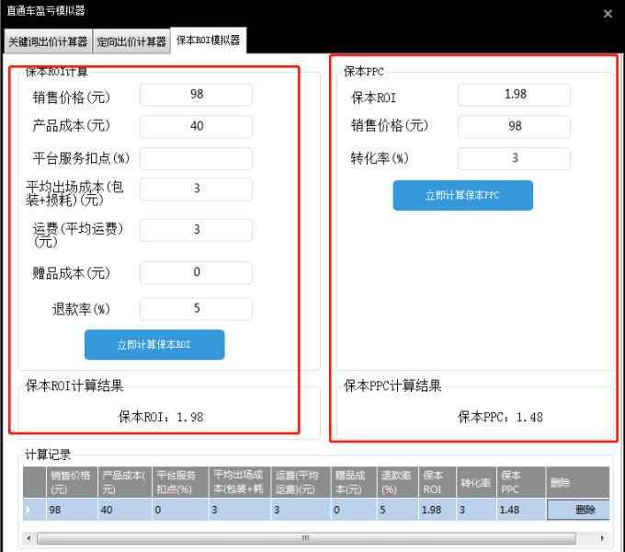Select the 保本ROI模拟器 tab
The image size is (625, 552).
point(209,40)
